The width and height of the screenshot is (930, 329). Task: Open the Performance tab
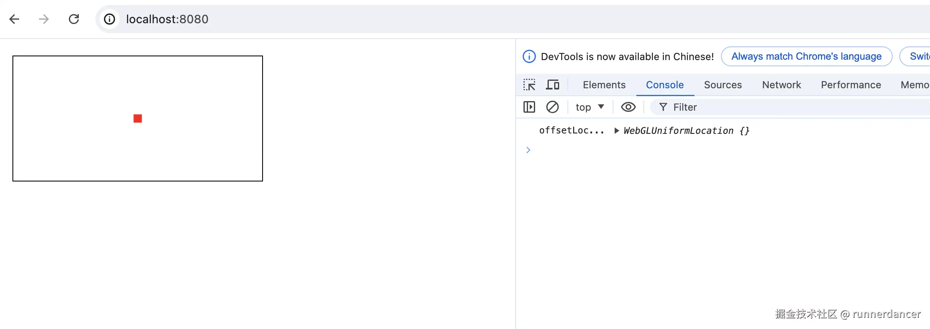[851, 85]
